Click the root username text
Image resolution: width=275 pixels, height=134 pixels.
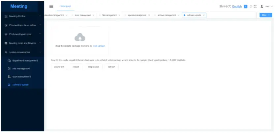[267, 7]
